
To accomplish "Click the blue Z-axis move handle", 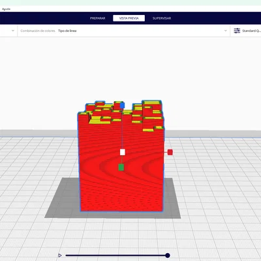I will [122, 106].
